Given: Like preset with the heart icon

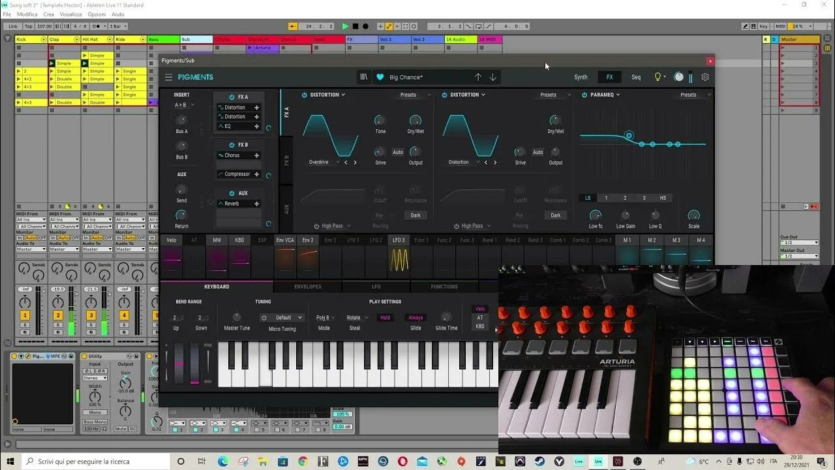Looking at the screenshot, I should [x=380, y=77].
